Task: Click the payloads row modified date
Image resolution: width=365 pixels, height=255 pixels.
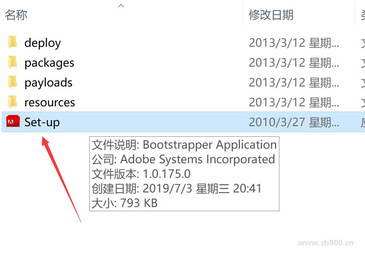Action: tap(294, 83)
